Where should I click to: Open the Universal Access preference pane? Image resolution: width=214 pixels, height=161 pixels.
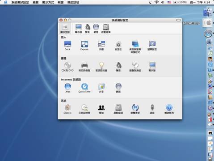click(x=169, y=109)
